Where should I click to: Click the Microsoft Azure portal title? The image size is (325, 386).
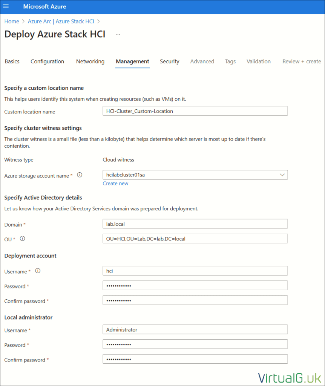click(x=44, y=6)
